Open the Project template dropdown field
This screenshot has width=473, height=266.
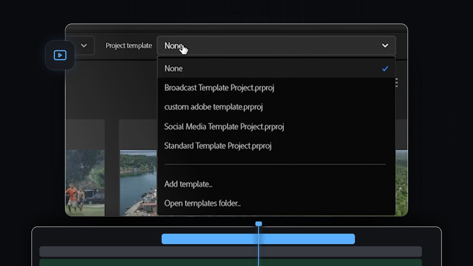276,45
